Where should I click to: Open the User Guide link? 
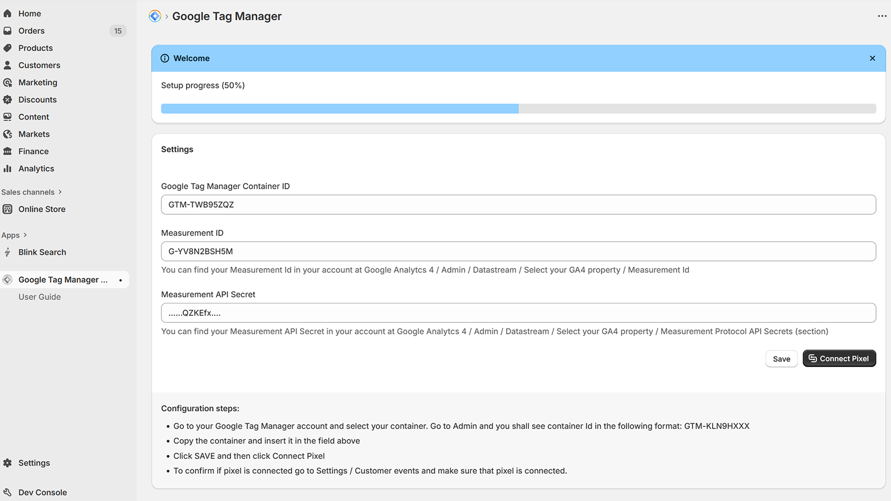tap(40, 297)
